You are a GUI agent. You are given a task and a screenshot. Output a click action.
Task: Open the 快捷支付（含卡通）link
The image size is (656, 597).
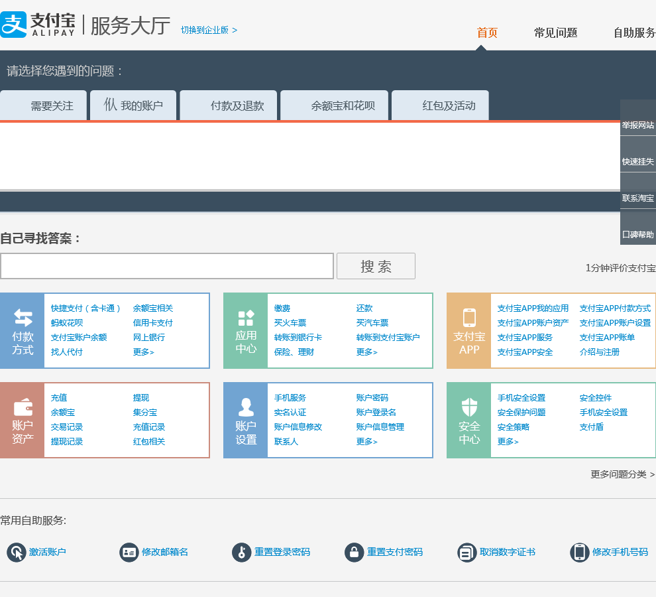85,308
